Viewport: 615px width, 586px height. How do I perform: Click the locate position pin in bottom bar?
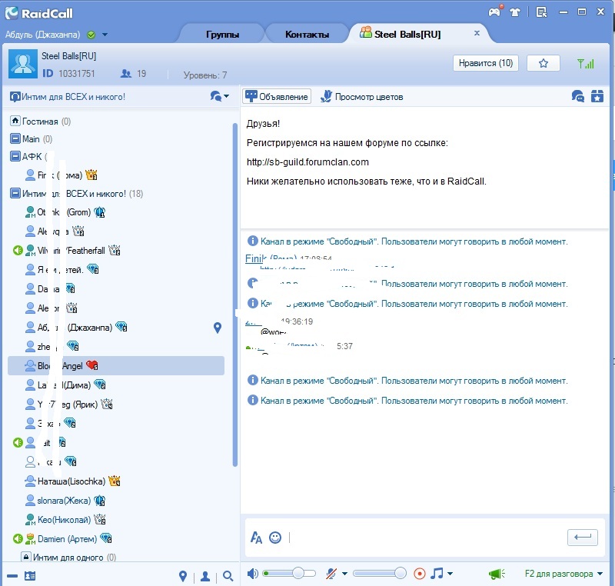click(183, 576)
